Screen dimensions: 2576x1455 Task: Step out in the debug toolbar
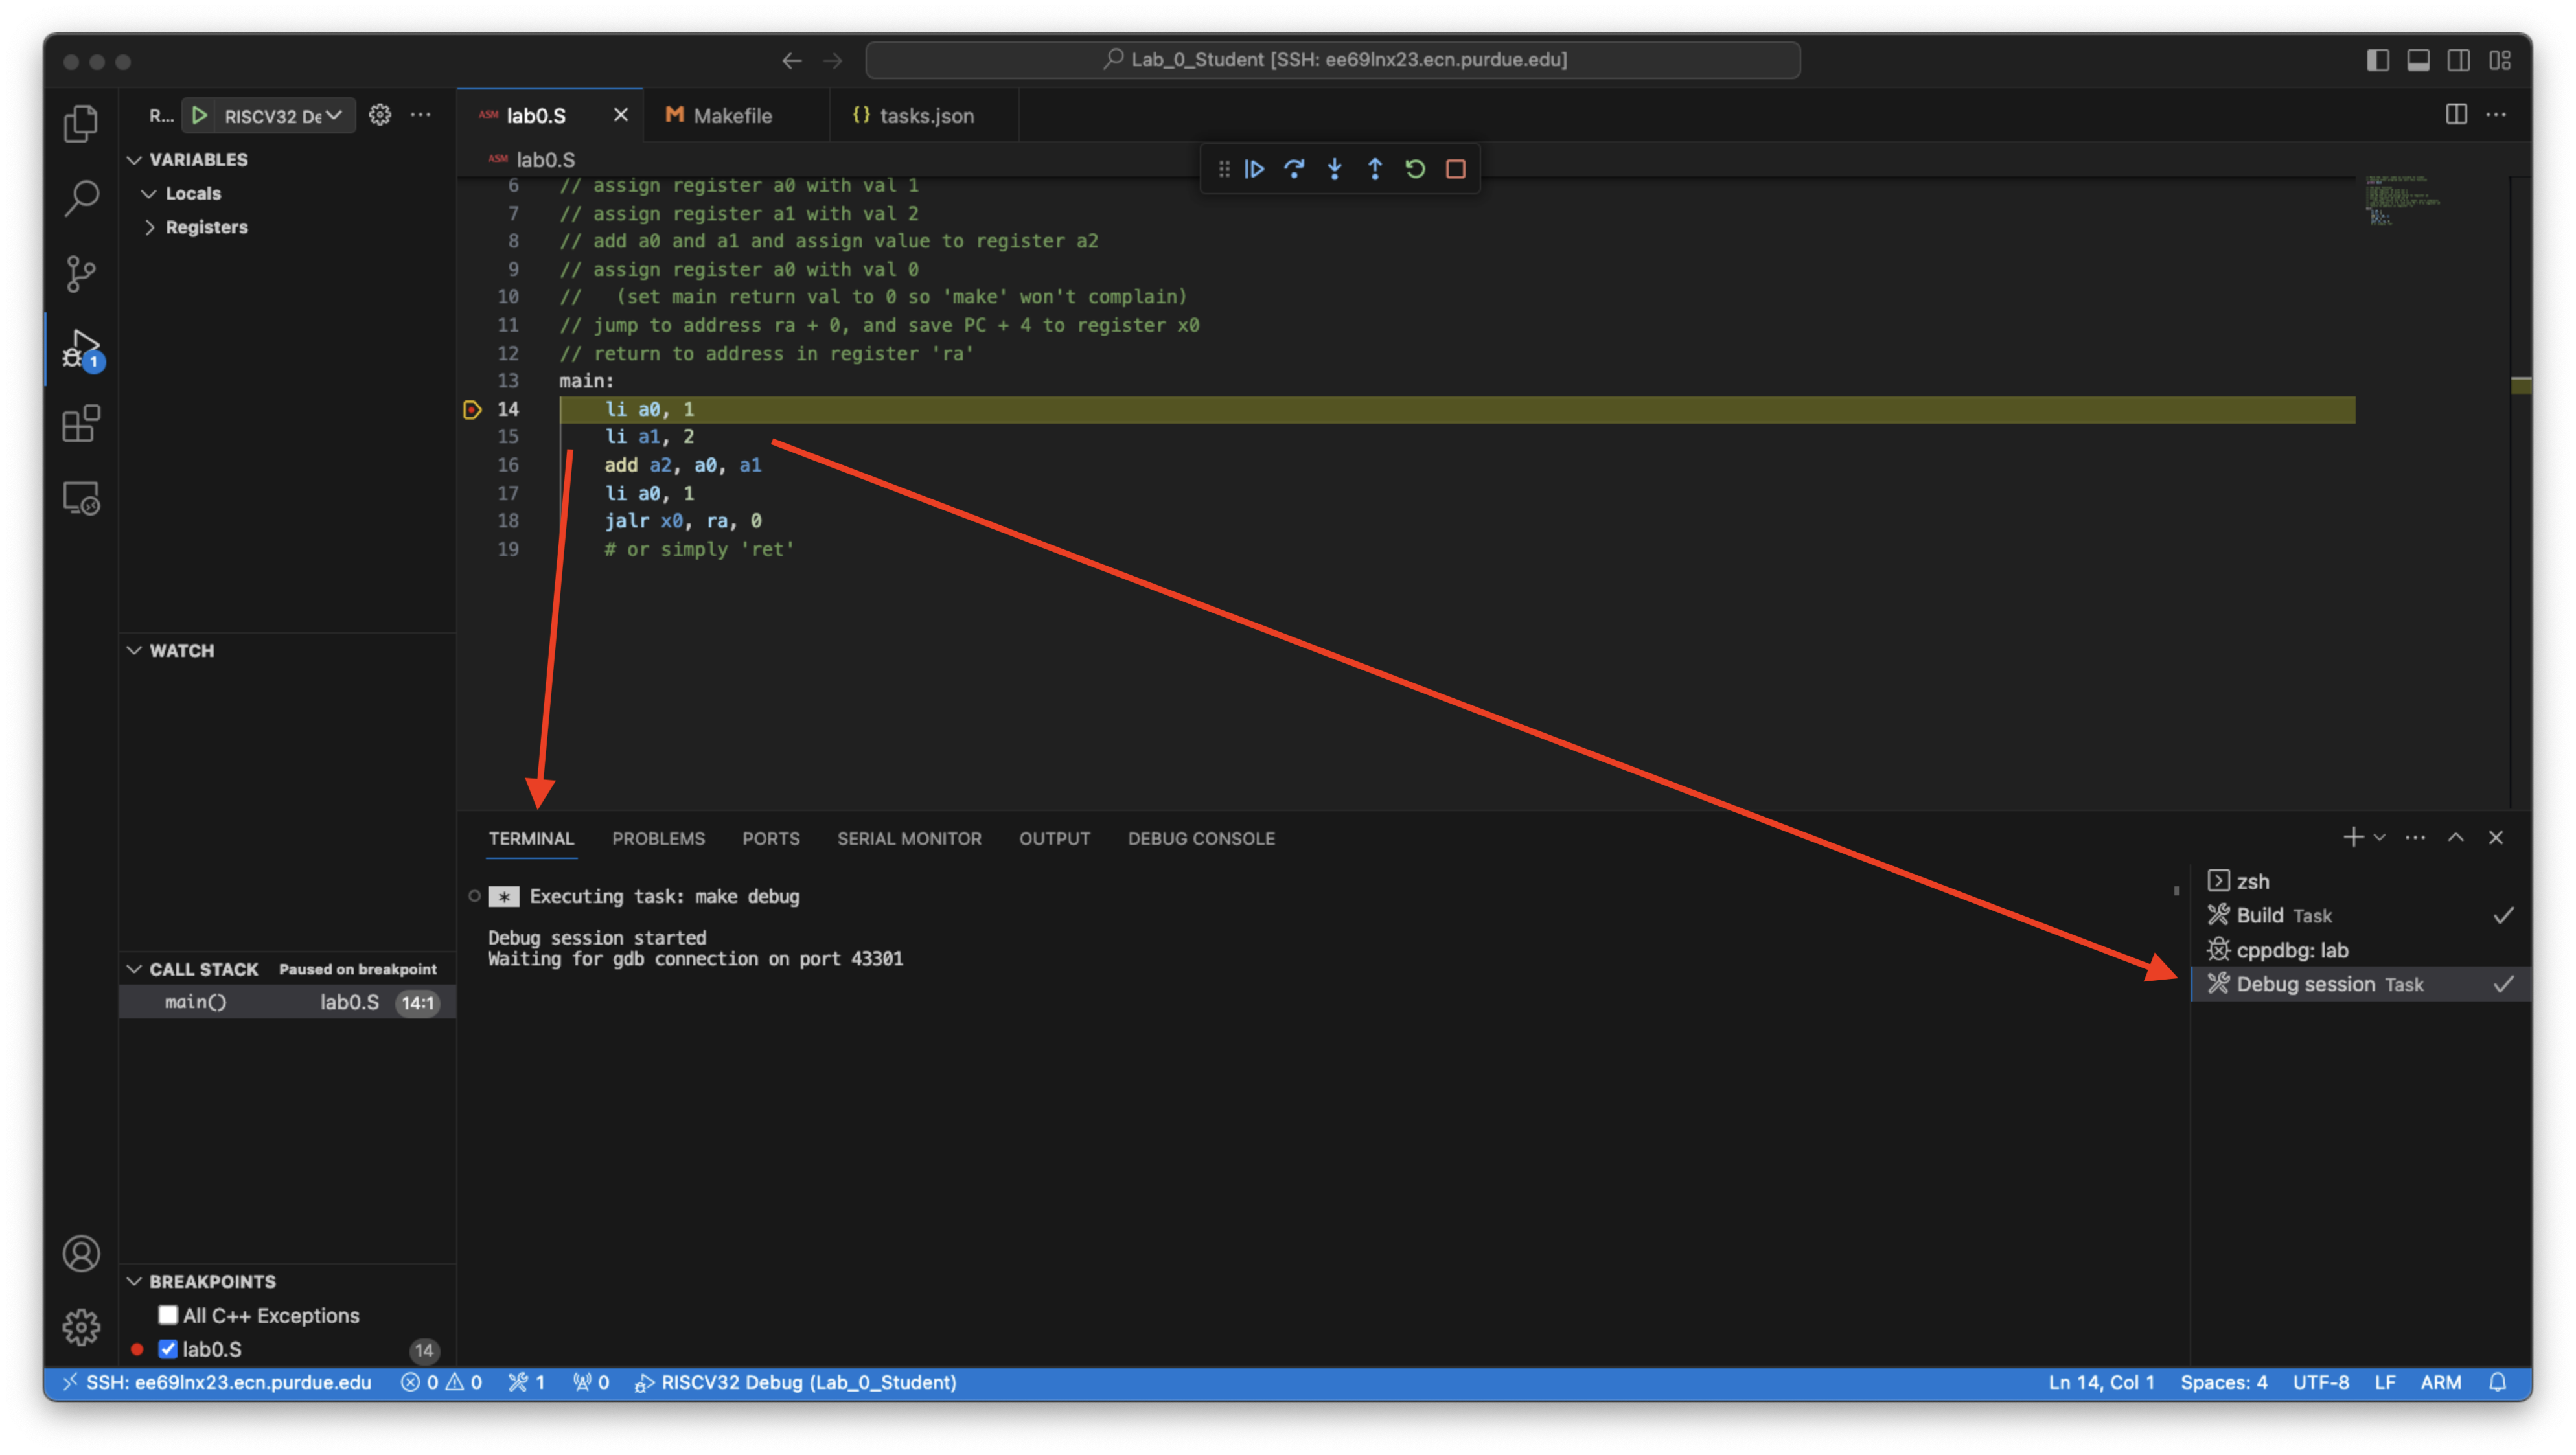coord(1375,169)
